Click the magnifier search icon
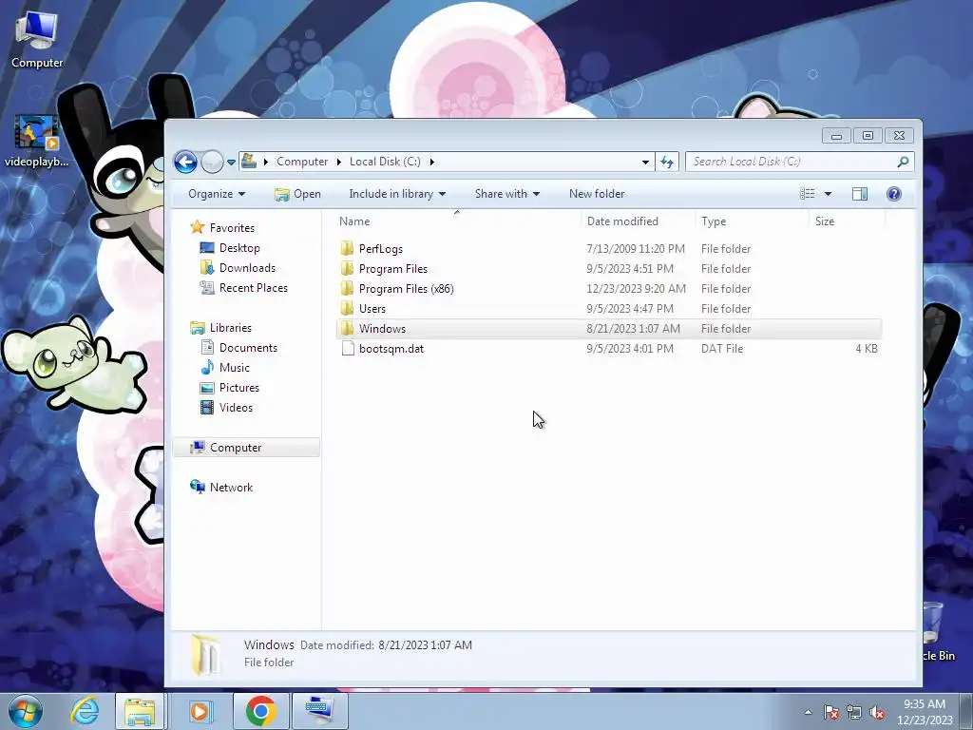This screenshot has height=730, width=973. [x=903, y=162]
